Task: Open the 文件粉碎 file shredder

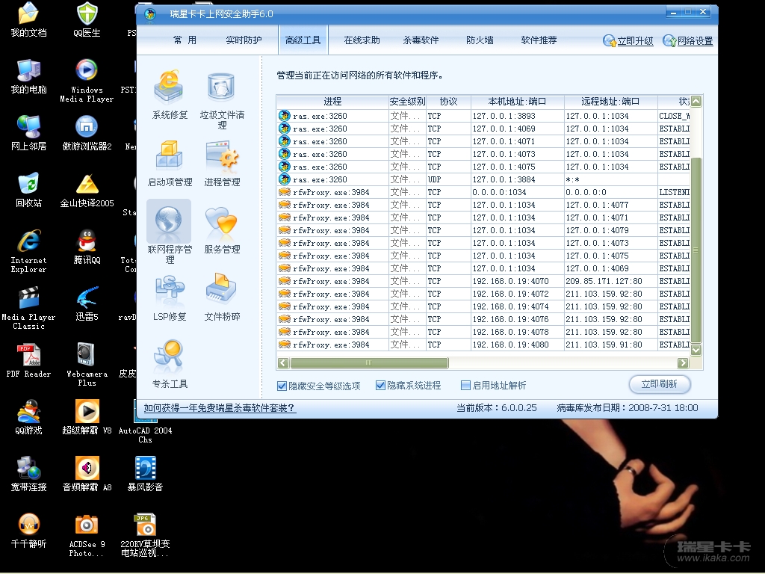Action: click(x=222, y=297)
